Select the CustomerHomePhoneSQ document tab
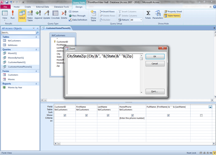 click(56, 28)
